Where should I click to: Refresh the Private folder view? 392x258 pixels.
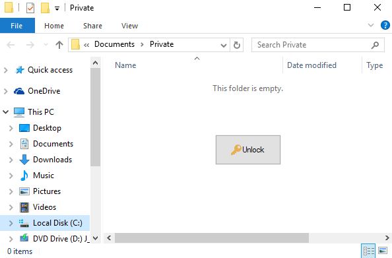[236, 45]
